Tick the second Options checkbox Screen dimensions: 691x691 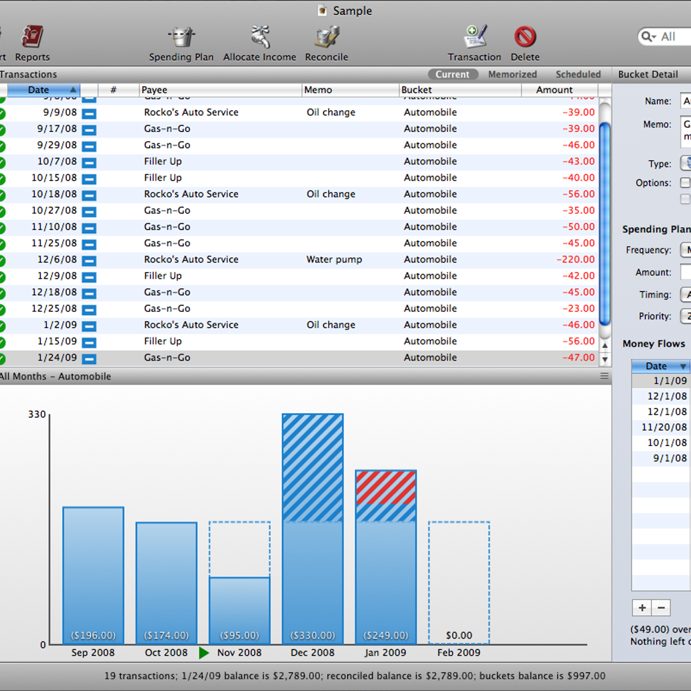pyautogui.click(x=685, y=199)
